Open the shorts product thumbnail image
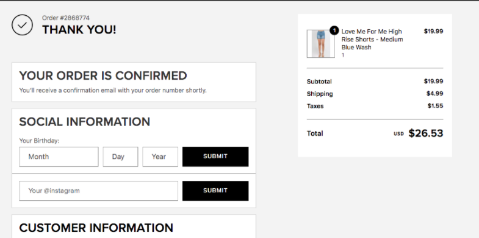This screenshot has width=479, height=238. click(x=320, y=44)
